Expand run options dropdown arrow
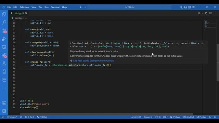Screen dimensions: 219x123 pos(202,13)
